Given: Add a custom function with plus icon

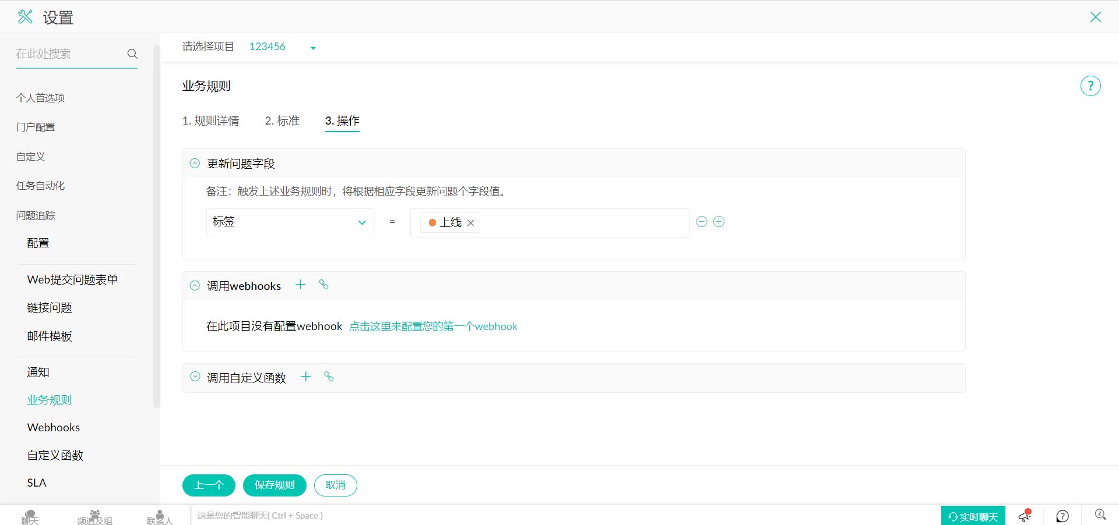Looking at the screenshot, I should 305,377.
